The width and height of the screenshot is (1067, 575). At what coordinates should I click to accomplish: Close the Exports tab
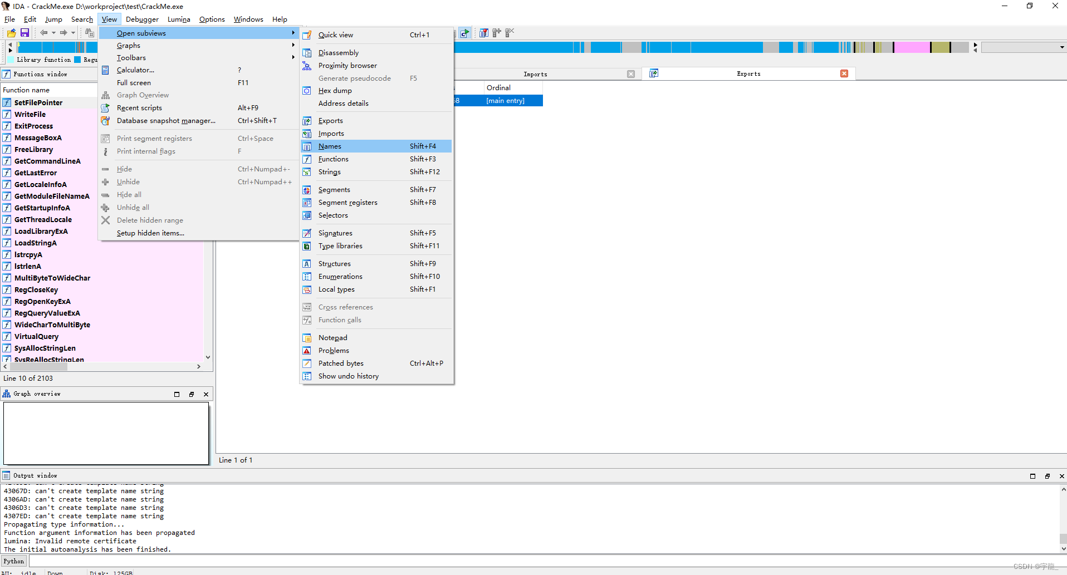(844, 73)
